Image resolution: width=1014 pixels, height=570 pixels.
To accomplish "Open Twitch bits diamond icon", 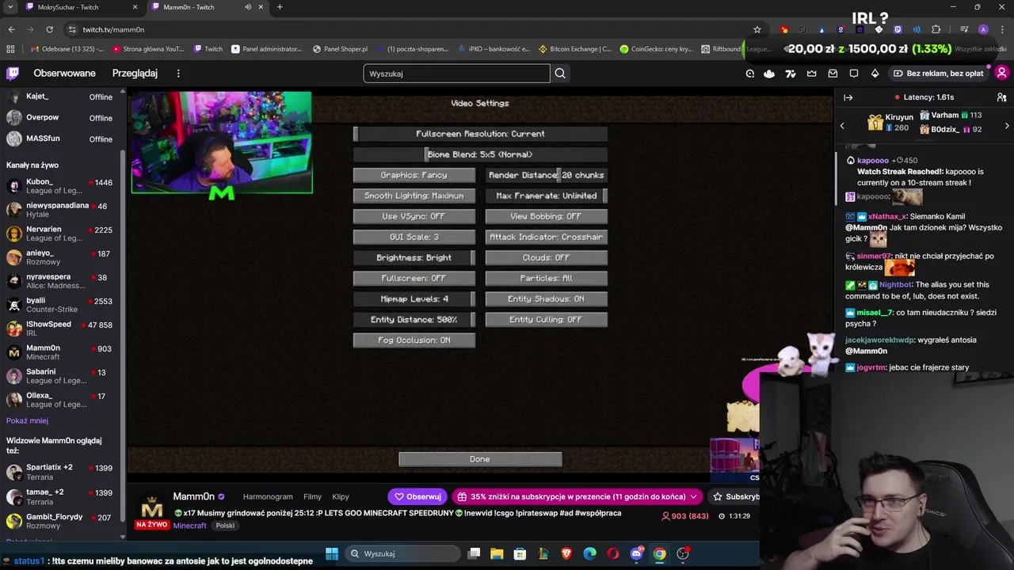I will point(875,74).
